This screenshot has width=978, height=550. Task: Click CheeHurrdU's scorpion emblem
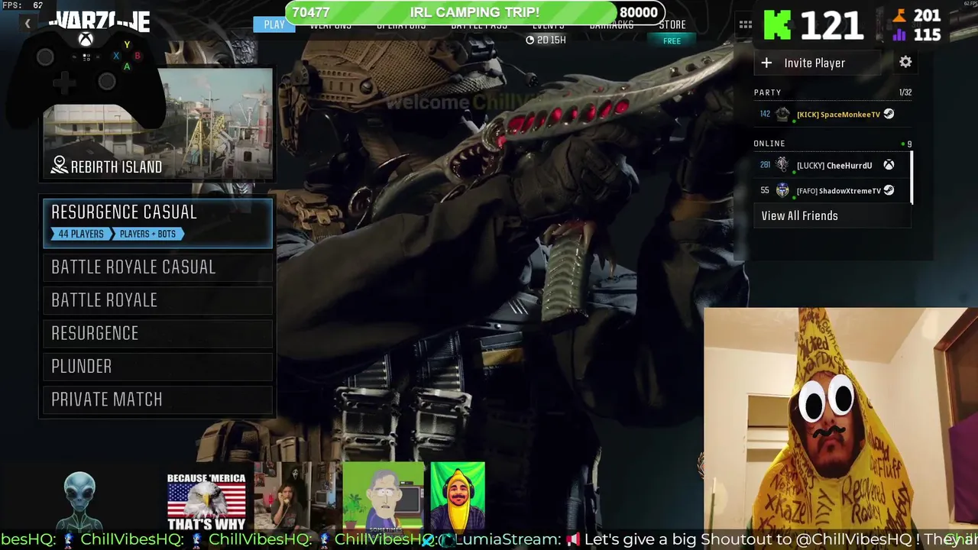(x=782, y=165)
